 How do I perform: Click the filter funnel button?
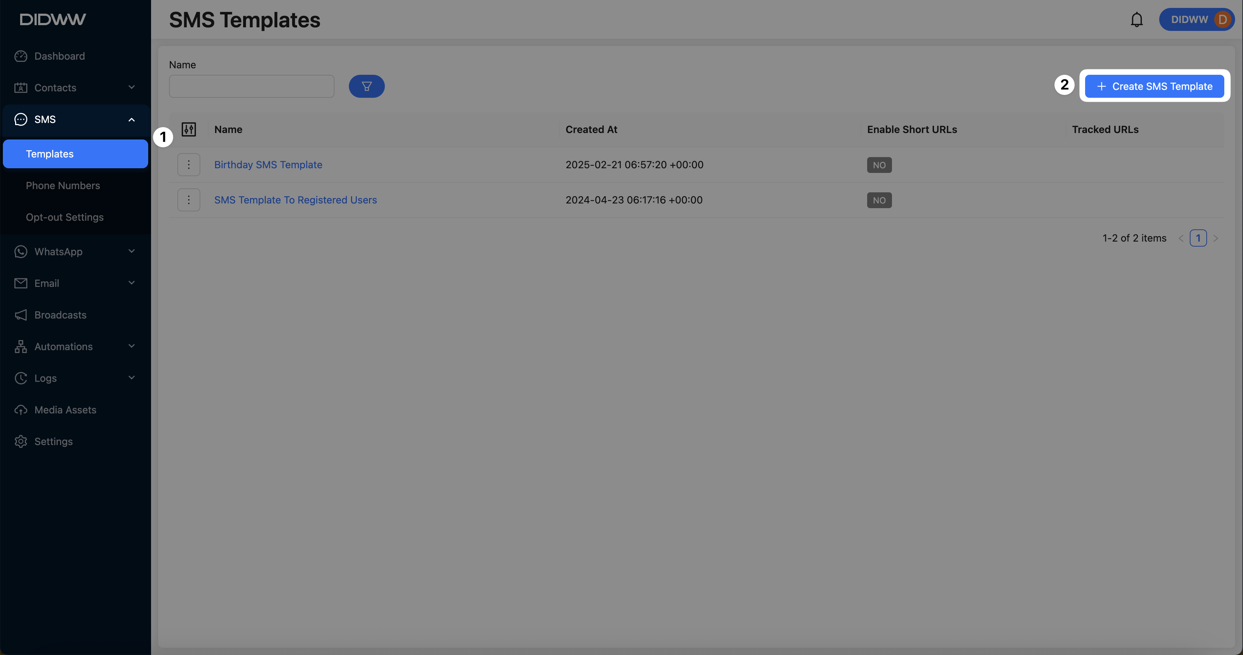pyautogui.click(x=366, y=86)
